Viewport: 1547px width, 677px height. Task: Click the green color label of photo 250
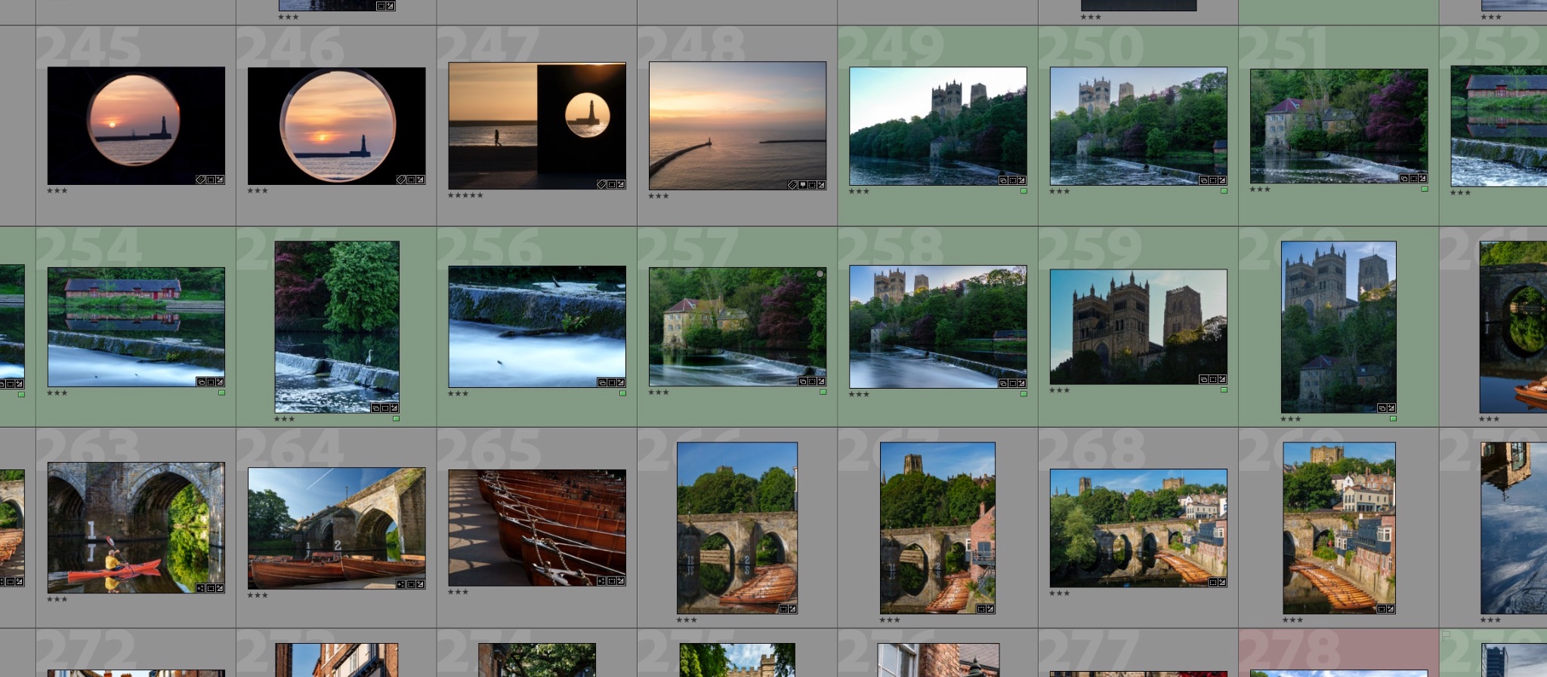(x=1224, y=191)
